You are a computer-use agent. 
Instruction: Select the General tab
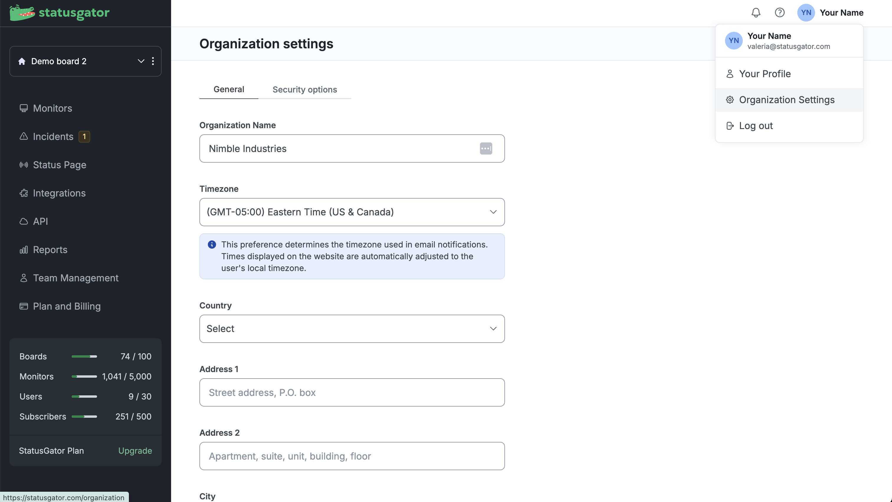[x=229, y=89]
